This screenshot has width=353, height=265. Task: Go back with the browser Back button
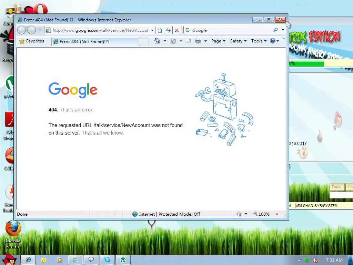[x=22, y=30]
